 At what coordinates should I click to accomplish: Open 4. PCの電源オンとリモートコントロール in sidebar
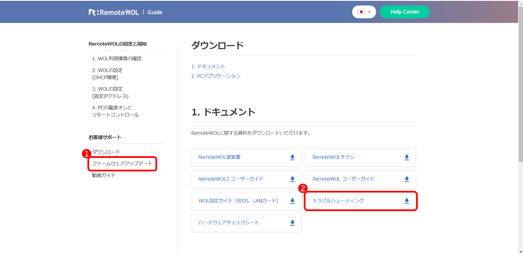click(x=115, y=111)
